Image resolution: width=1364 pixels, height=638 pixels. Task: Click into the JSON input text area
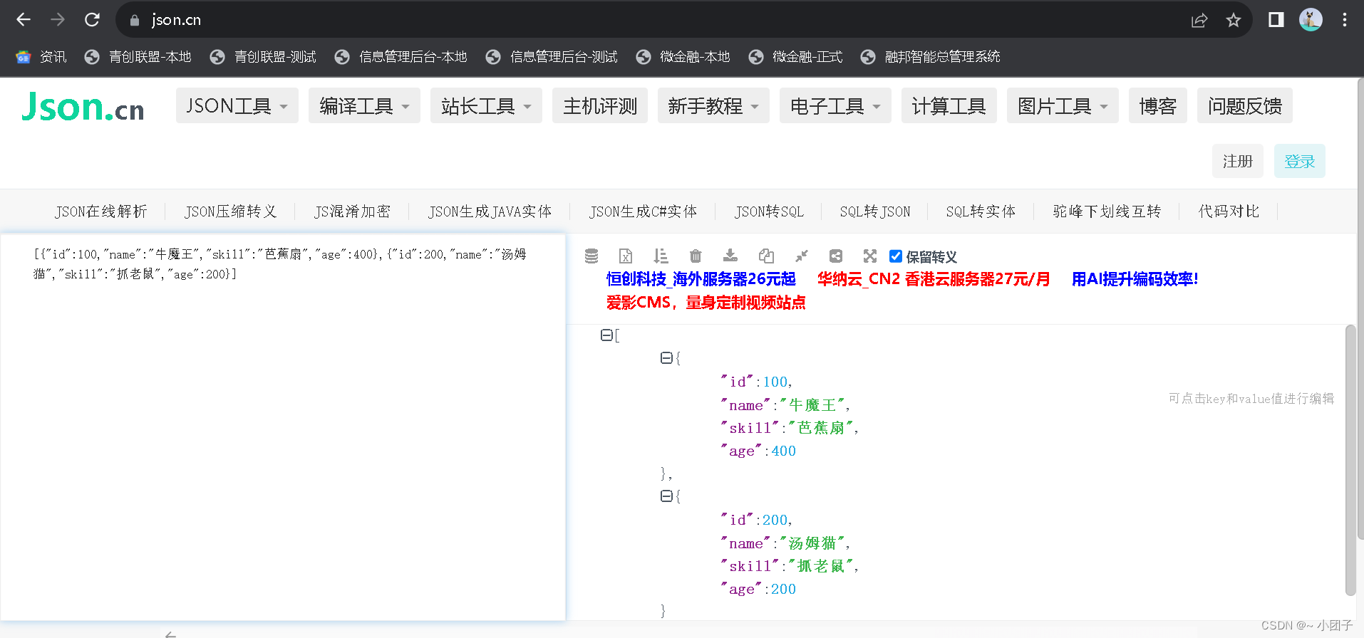(283, 427)
